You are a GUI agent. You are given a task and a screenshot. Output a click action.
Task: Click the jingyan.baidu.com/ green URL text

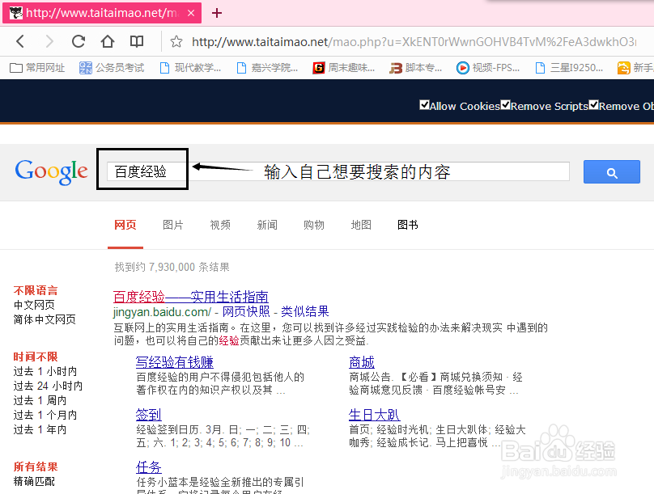(x=162, y=311)
